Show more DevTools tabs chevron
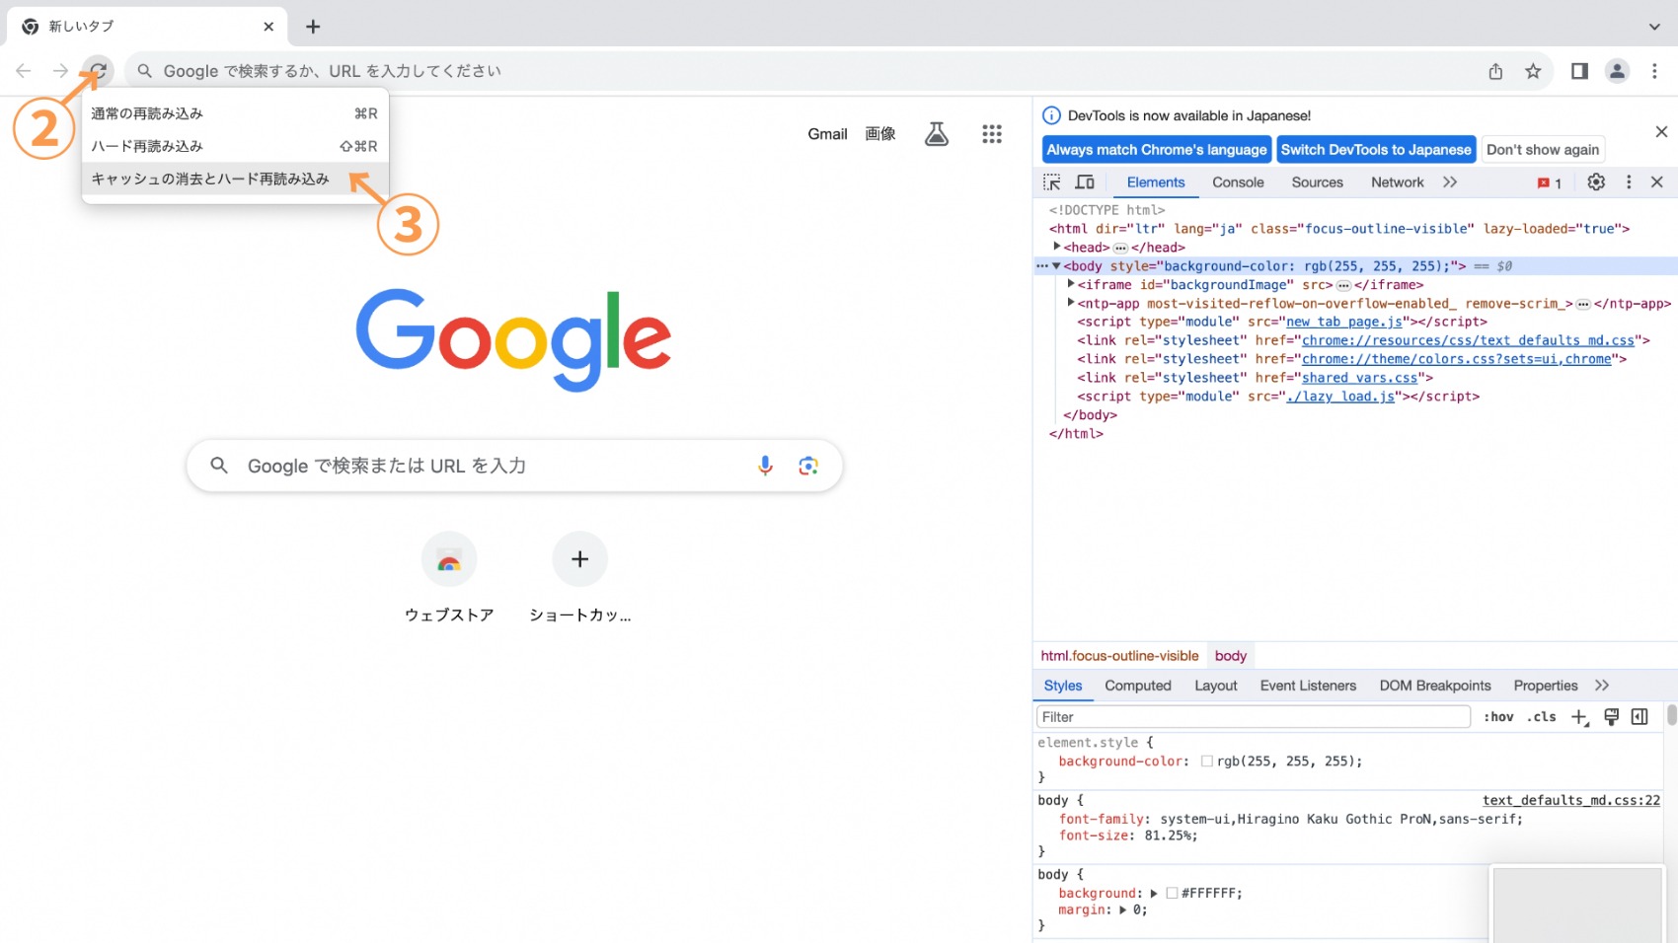Image resolution: width=1678 pixels, height=943 pixels. 1450,182
